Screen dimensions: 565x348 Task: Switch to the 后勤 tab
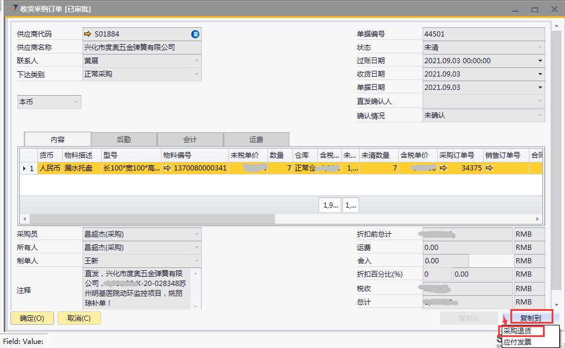pos(124,139)
